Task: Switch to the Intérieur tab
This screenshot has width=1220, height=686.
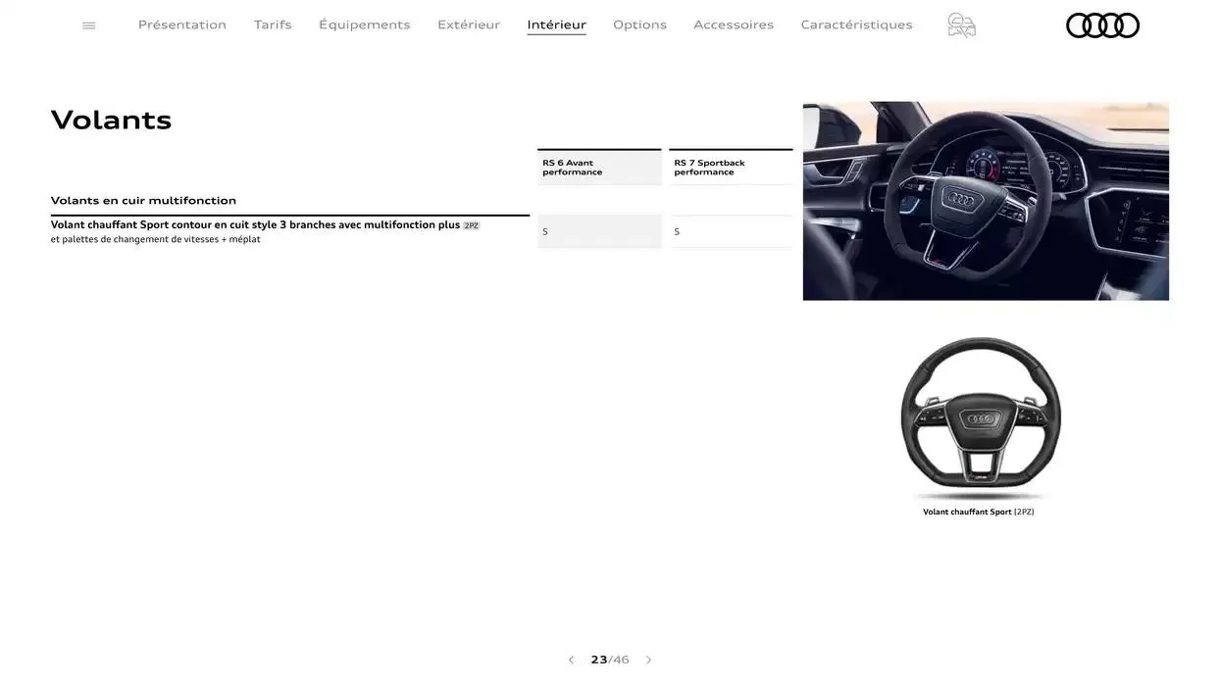Action: coord(557,23)
